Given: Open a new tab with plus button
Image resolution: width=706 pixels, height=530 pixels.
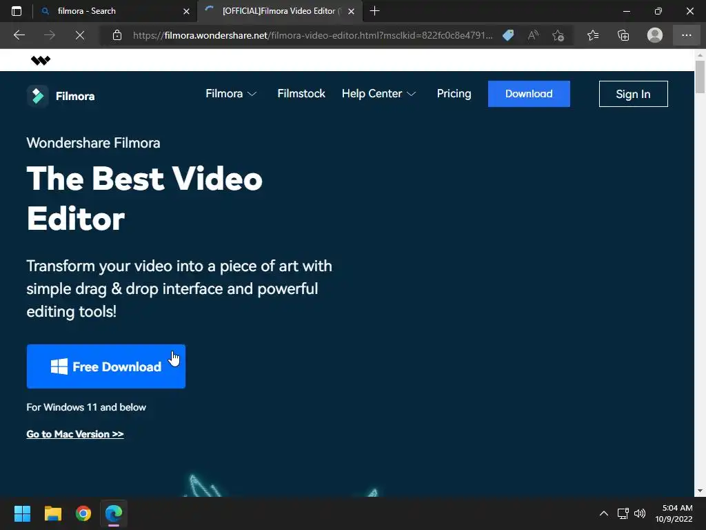Looking at the screenshot, I should pos(374,11).
